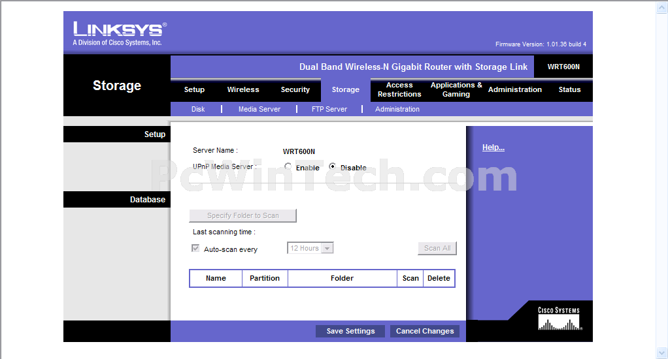
Task: Go to the FTP Server sub-tab
Action: pos(329,109)
